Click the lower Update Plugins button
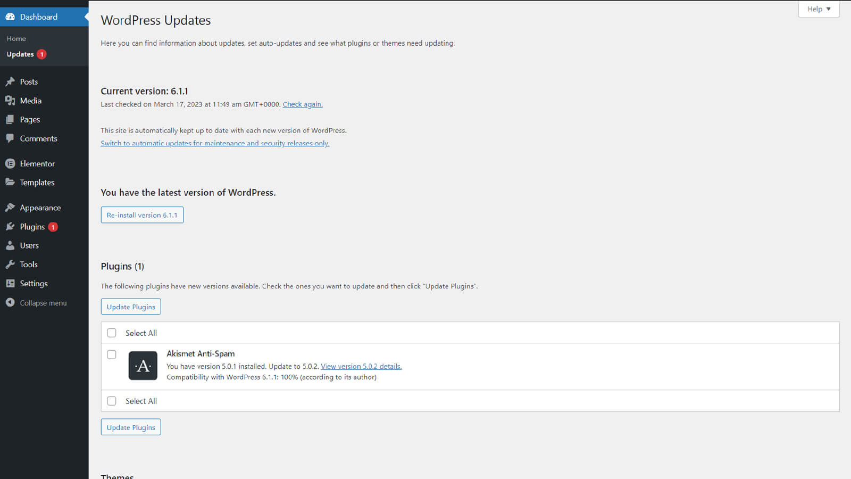The width and height of the screenshot is (851, 479). [131, 427]
